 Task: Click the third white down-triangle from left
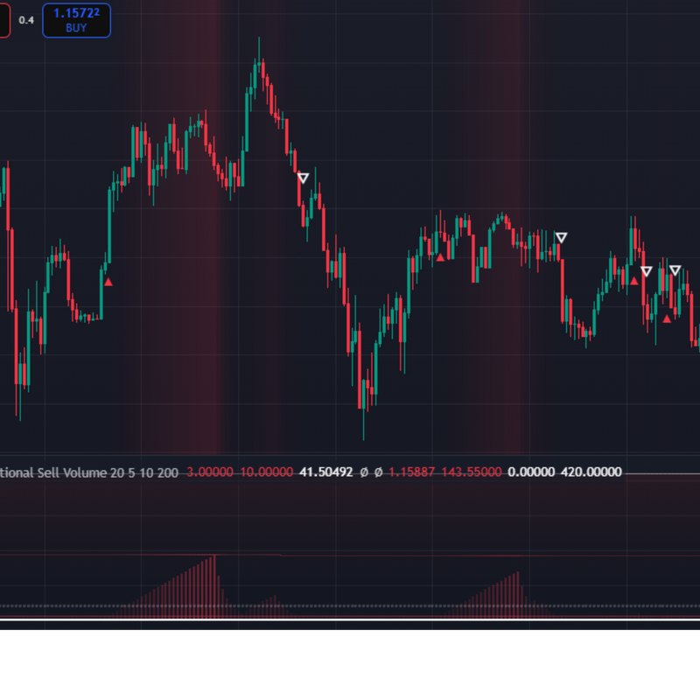pyautogui.click(x=646, y=271)
